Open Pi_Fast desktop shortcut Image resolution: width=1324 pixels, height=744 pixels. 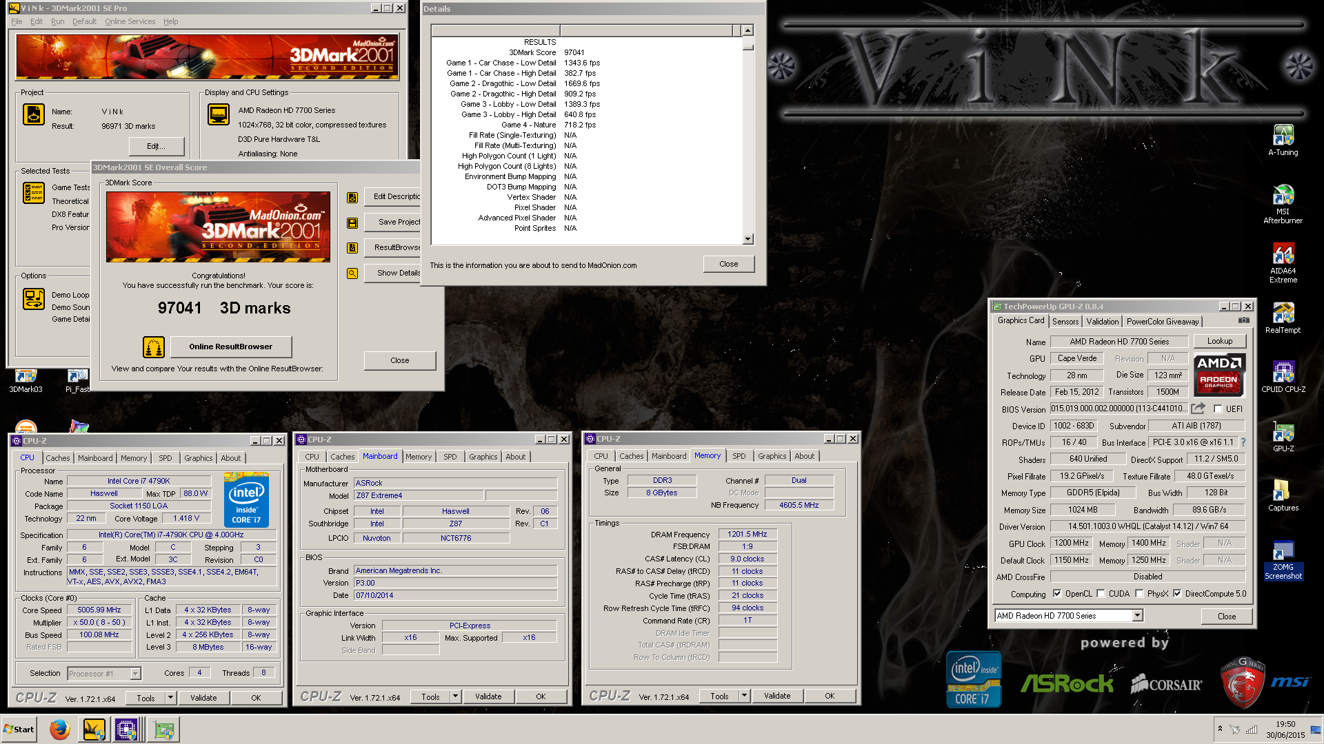coord(78,381)
